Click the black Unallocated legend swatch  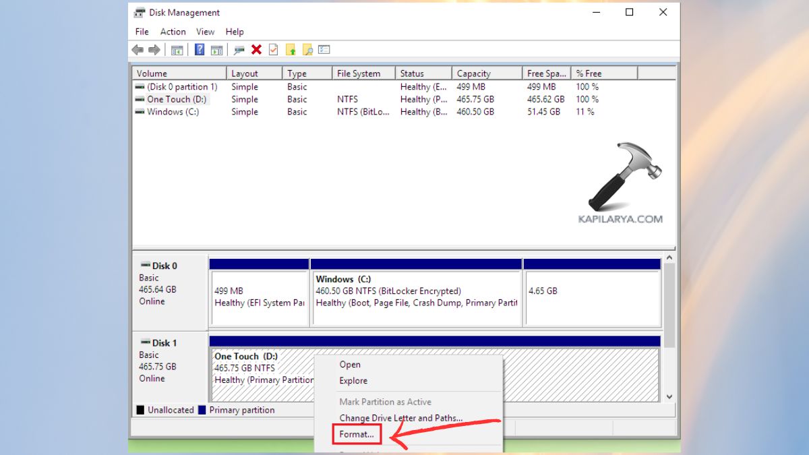(140, 409)
